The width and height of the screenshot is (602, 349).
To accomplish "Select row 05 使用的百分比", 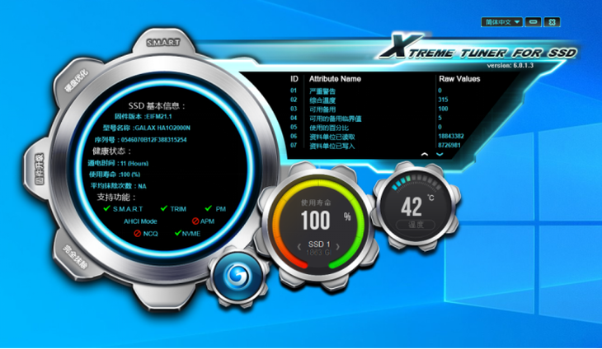I will pos(376,128).
